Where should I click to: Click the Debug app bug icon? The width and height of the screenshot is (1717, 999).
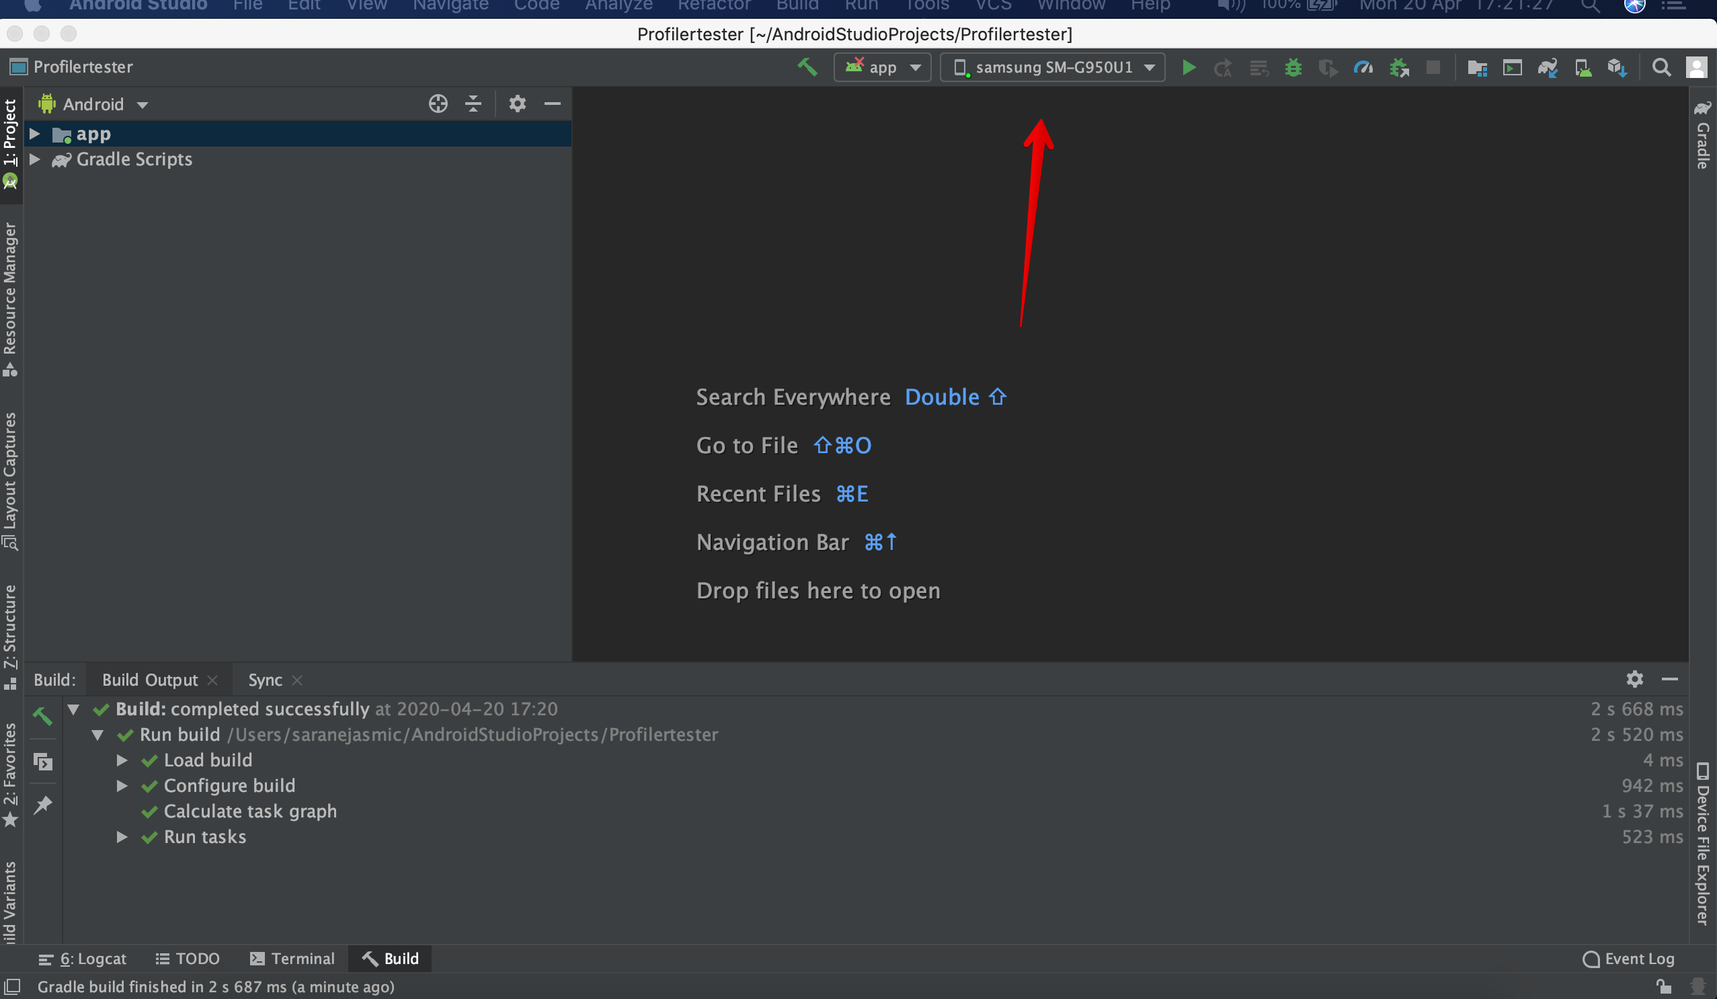pos(1293,67)
